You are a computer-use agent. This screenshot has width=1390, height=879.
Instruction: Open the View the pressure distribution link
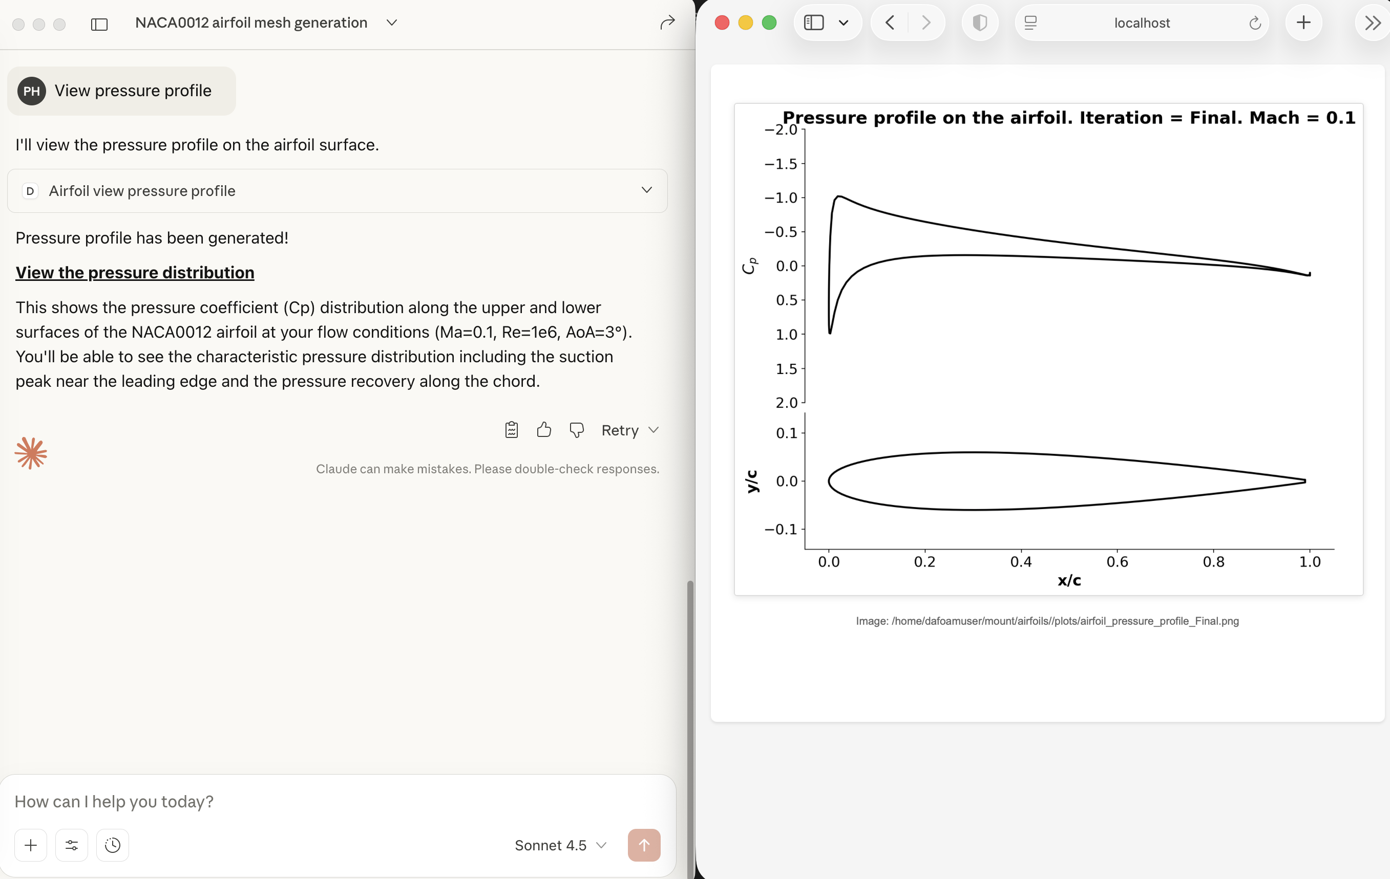point(135,272)
